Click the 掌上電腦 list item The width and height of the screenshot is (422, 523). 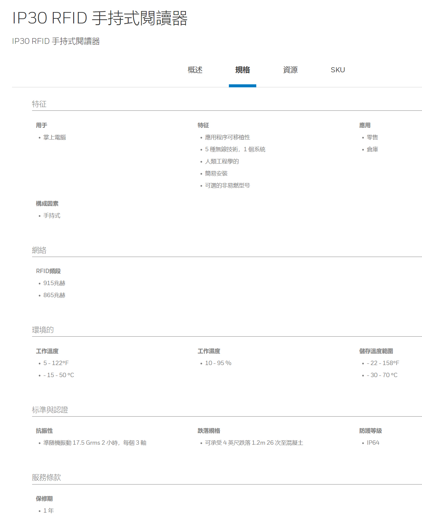(x=54, y=138)
